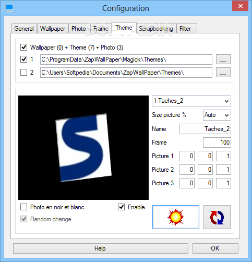Screen dimensions: 252x262
Task: Click the Picture 2 label
Action: (x=163, y=170)
